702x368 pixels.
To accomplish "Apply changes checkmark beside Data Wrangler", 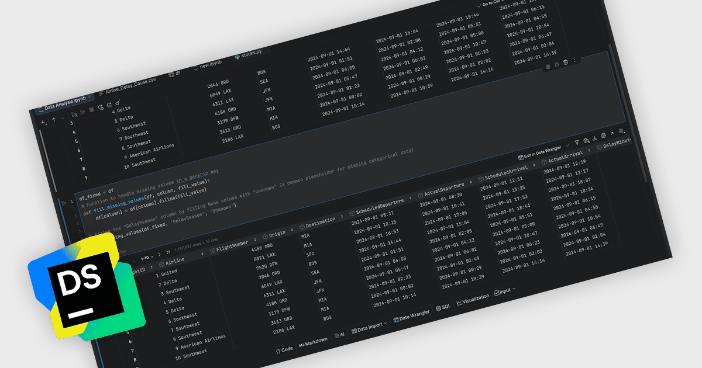I will tap(567, 145).
